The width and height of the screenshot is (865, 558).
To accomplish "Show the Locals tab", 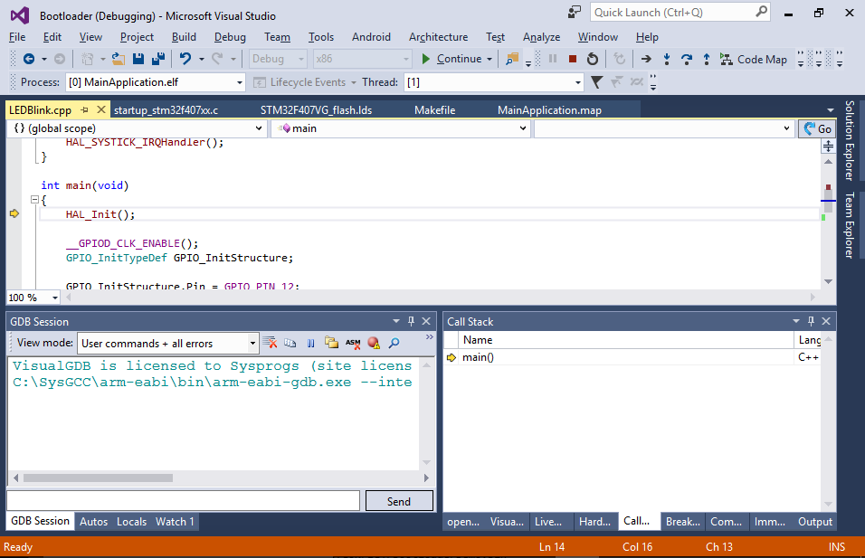I will pyautogui.click(x=131, y=522).
